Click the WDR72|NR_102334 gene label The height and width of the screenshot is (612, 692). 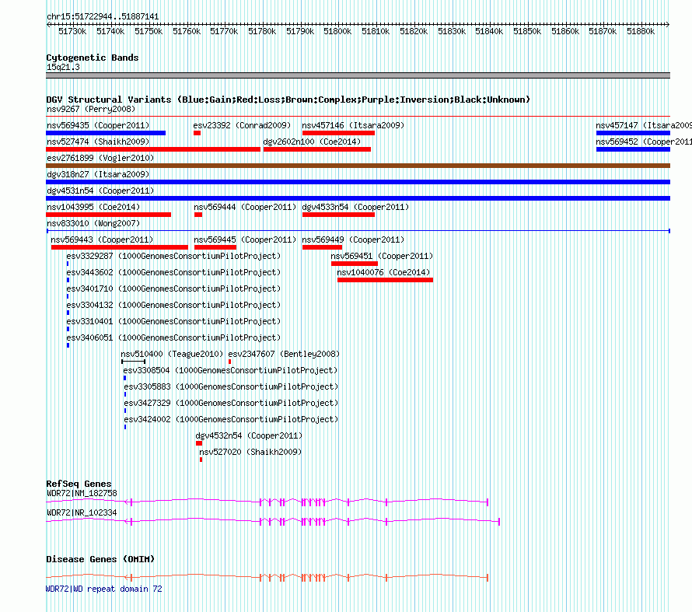click(82, 512)
